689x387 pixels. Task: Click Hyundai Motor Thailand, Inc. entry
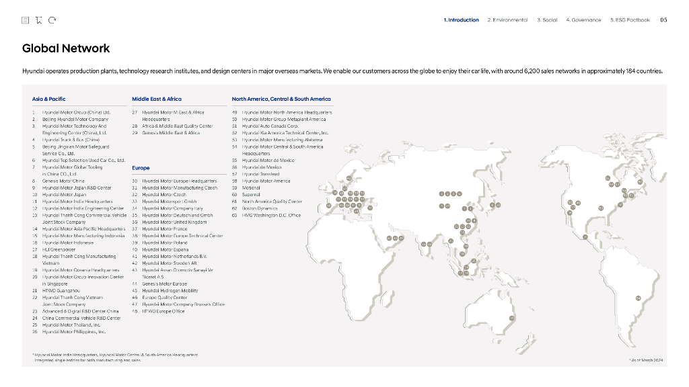click(x=71, y=325)
